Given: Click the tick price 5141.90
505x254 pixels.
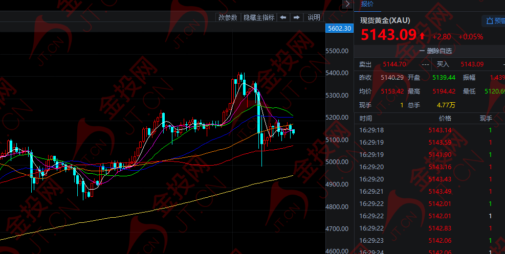Looking at the screenshot, I should [x=440, y=155].
